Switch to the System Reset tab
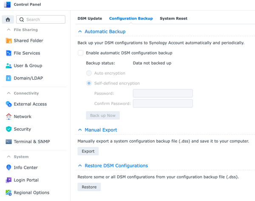This screenshot has height=201, width=255. [173, 19]
